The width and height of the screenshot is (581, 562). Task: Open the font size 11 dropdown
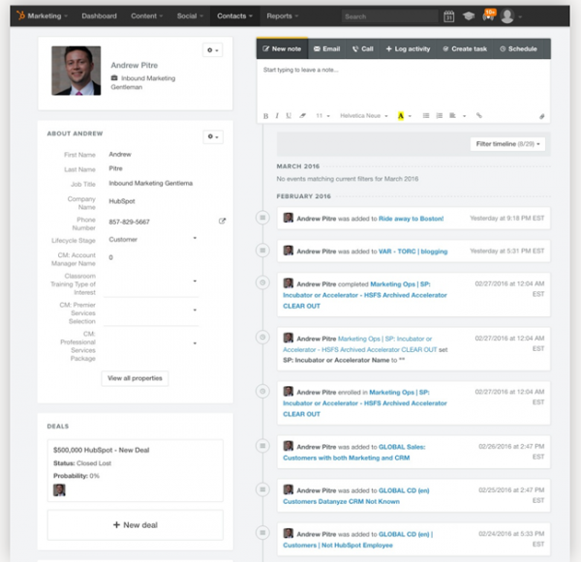point(322,116)
